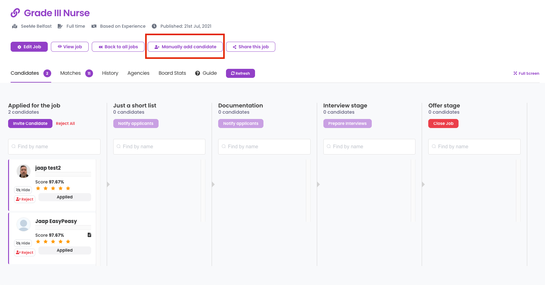Reject the jaap test2 candidate
Image resolution: width=545 pixels, height=285 pixels.
(25, 199)
